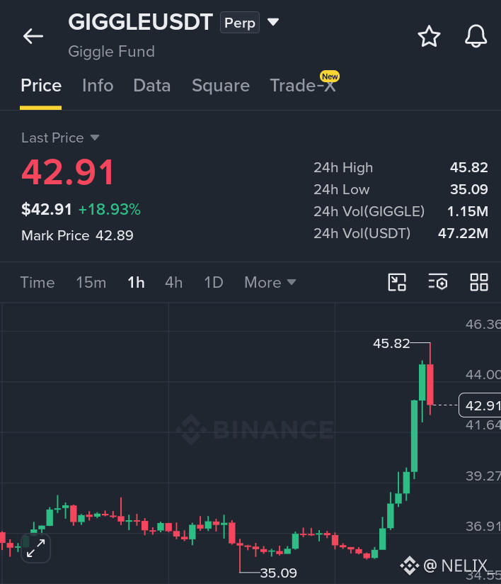Select the 4h chart interval
Screen dimensions: 501x584
click(x=173, y=282)
